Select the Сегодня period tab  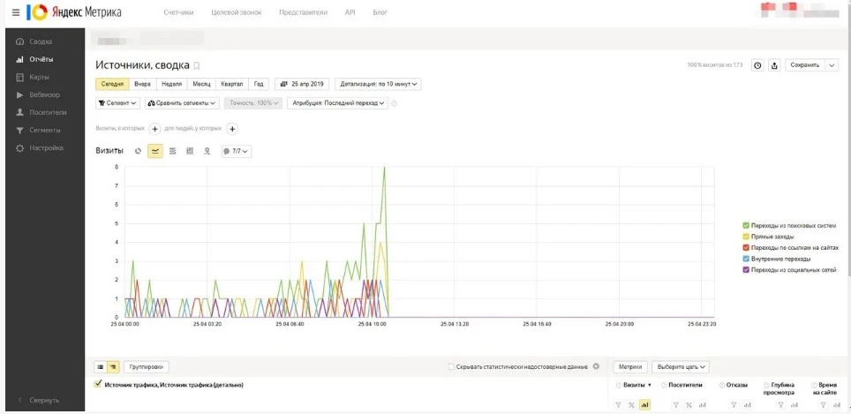[113, 84]
